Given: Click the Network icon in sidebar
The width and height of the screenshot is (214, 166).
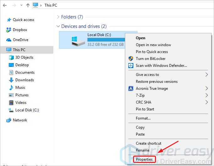Looking at the screenshot, I should click(x=8, y=120).
